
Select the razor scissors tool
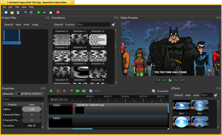click(x=64, y=91)
